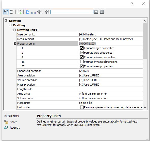Click the search text input field
The width and height of the screenshot is (150, 141).
tap(72, 12)
